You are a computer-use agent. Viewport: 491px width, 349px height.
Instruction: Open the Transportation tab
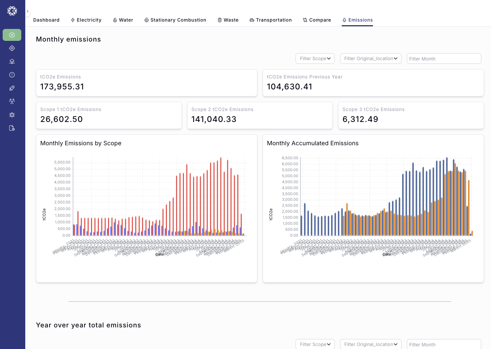271,20
